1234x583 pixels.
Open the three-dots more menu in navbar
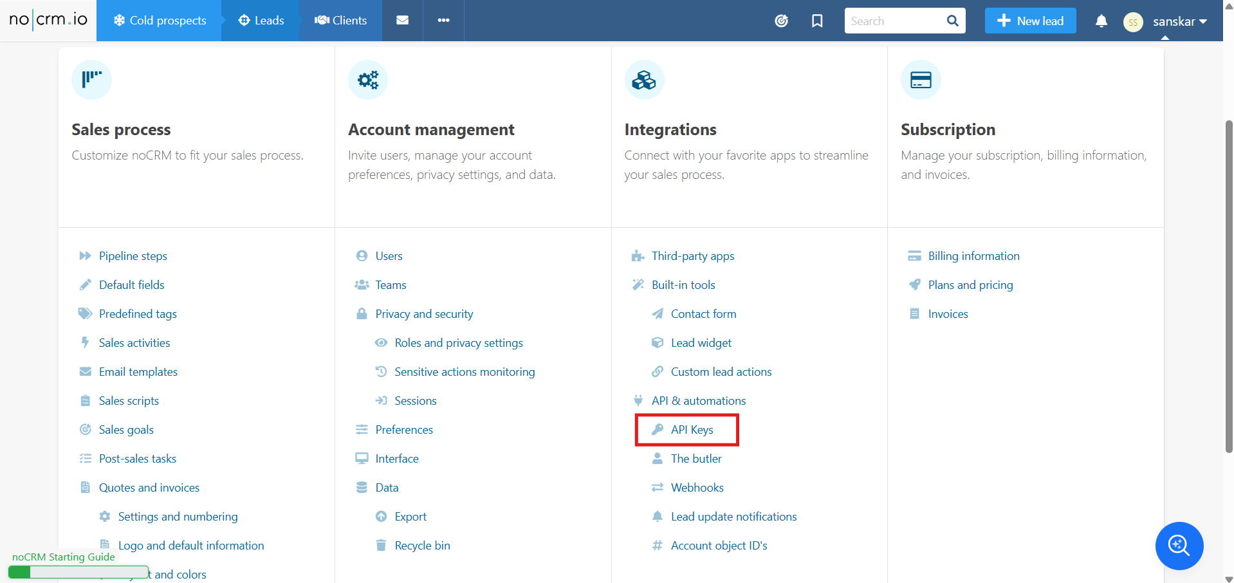443,21
